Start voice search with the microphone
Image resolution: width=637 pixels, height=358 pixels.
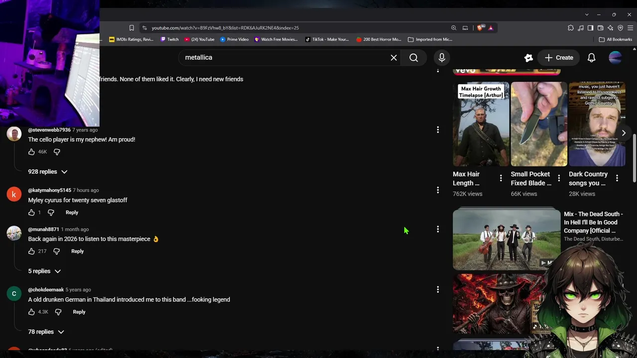(442, 58)
